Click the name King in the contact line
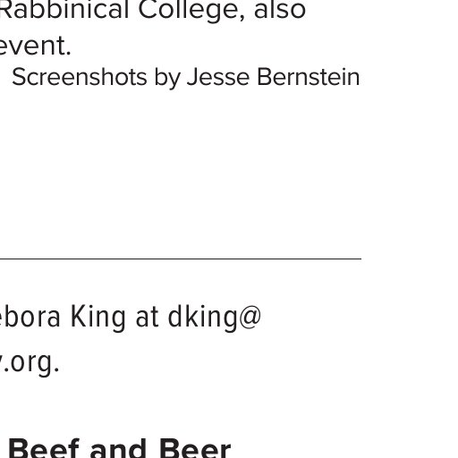458x458 pixels. point(98,318)
